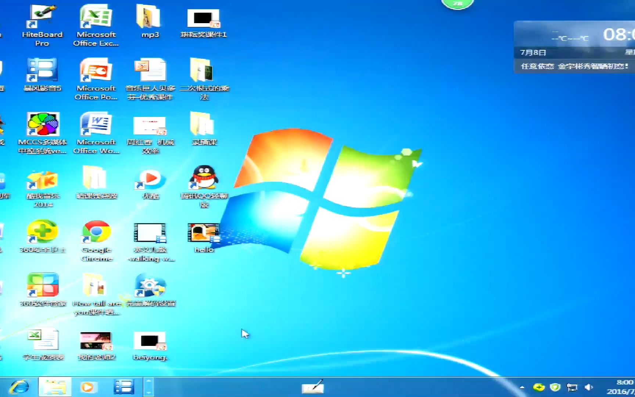Open the HiteBoard Pro shortcut
Viewport: 635px width, 397px height.
pos(43,25)
